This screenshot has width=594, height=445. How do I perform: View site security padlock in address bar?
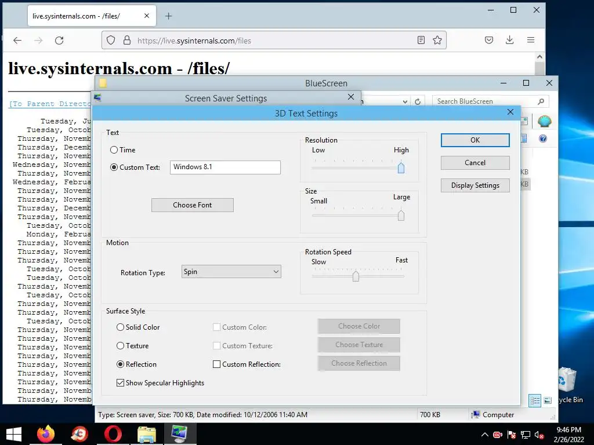click(127, 40)
